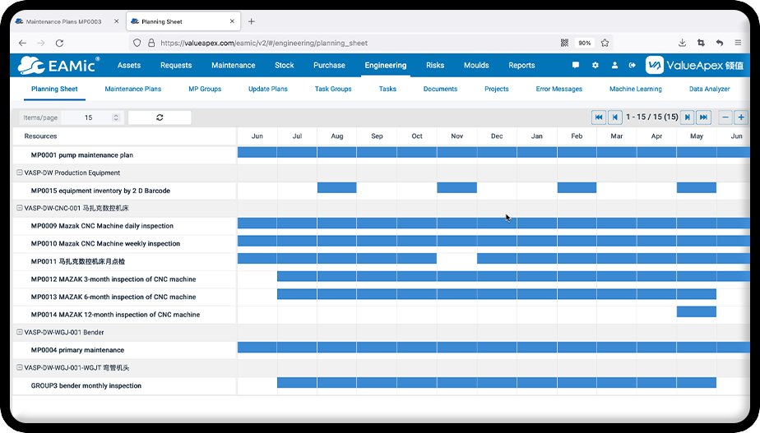760x433 pixels.
Task: Select MP0012 MAZAK 3-month inspection row
Action: tap(114, 279)
